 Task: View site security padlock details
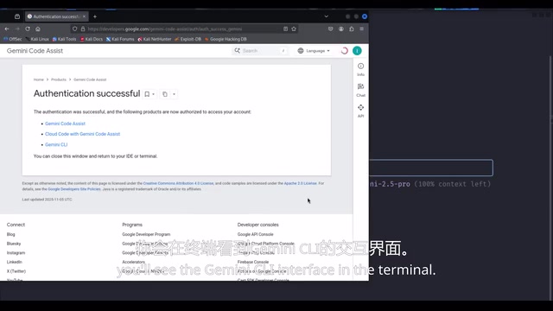83,29
